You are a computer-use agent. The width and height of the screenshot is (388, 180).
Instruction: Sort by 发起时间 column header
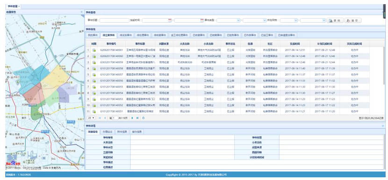pos(295,44)
